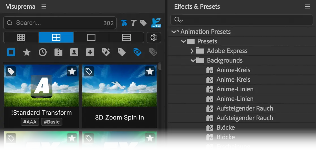Click the italic T text icon
The image size is (316, 150).
tap(134, 23)
